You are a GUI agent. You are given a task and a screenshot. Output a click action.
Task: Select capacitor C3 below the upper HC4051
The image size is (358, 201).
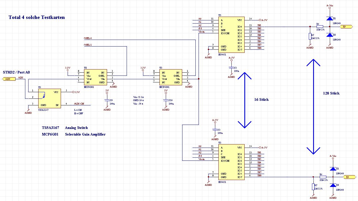231,67
